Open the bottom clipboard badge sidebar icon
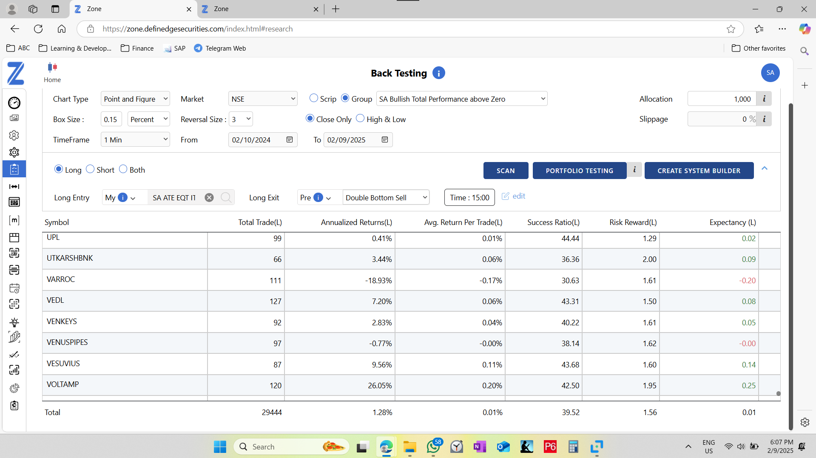816x458 pixels. point(14,405)
